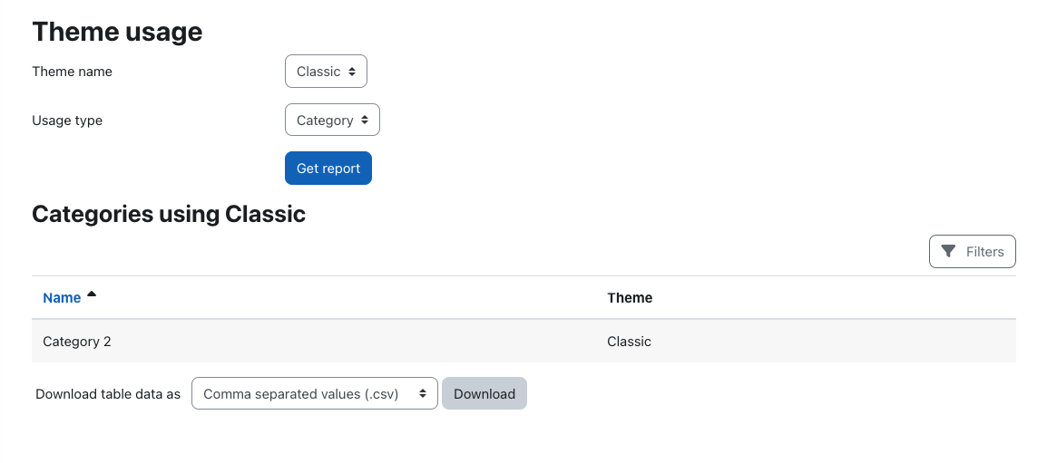Screen dimensions: 1057x463
Task: Click the Usage type field label
Action: pyautogui.click(x=67, y=121)
